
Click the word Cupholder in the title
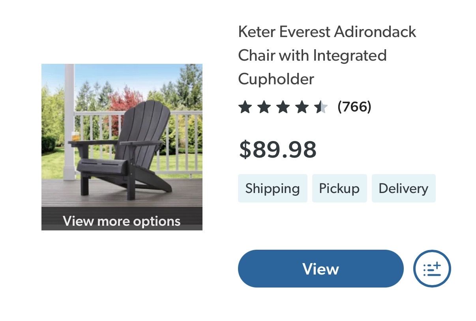pos(276,79)
